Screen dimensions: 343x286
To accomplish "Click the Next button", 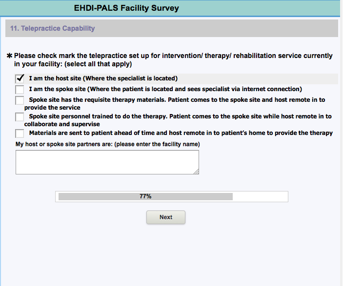I will [166, 217].
